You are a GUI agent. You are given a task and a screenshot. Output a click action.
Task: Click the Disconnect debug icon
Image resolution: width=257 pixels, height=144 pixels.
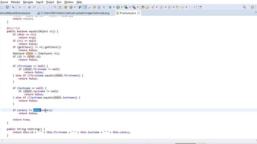click(34, 7)
